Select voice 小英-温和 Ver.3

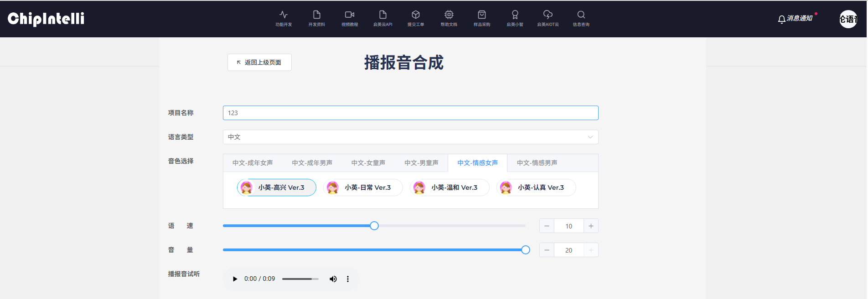coord(449,188)
